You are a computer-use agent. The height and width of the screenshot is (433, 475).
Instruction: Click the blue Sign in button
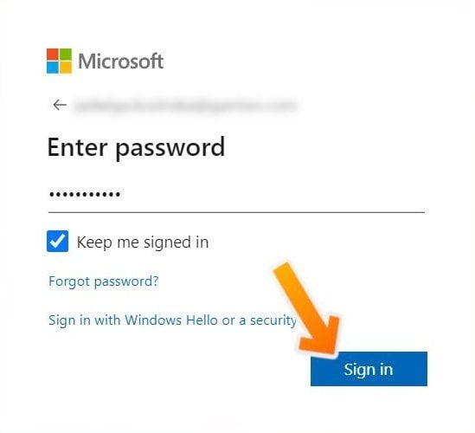[x=369, y=369]
